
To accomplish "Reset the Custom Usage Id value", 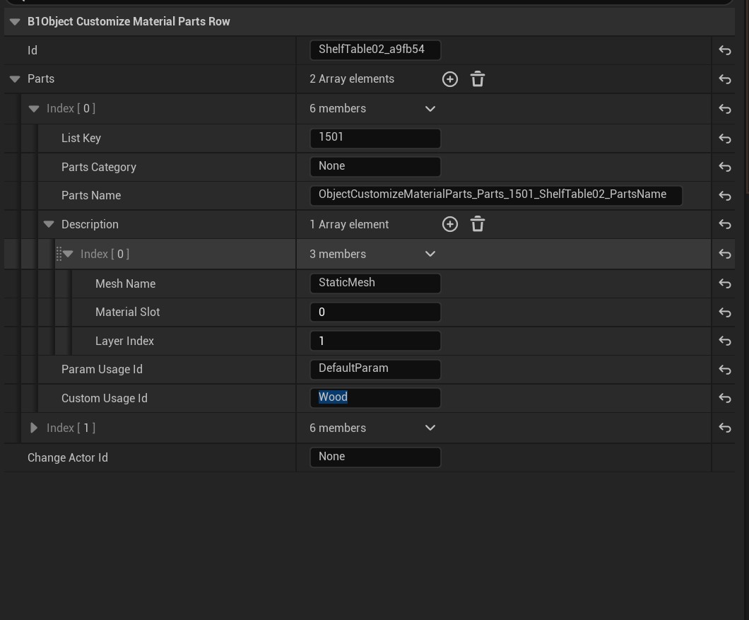I will click(725, 398).
